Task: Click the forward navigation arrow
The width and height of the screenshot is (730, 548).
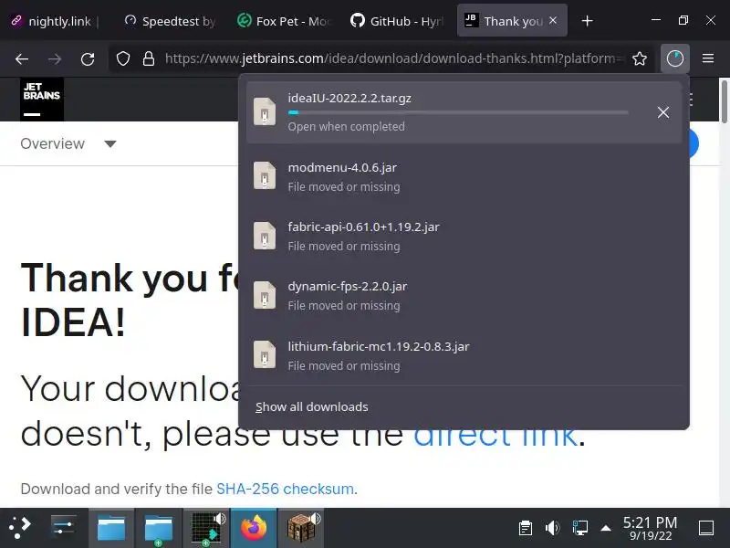Action: pos(55,58)
